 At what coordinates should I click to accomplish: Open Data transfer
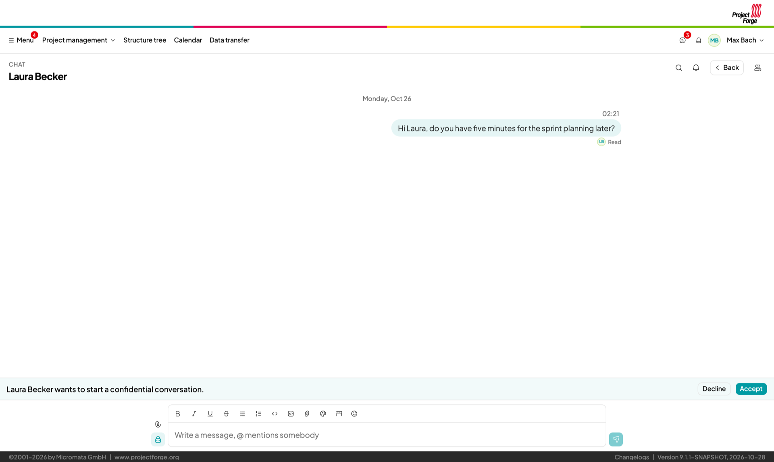[x=229, y=40]
